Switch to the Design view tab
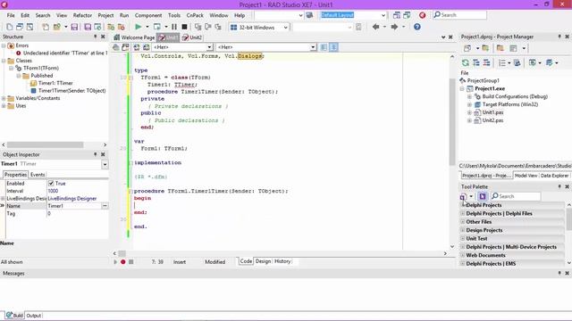 coord(263,261)
